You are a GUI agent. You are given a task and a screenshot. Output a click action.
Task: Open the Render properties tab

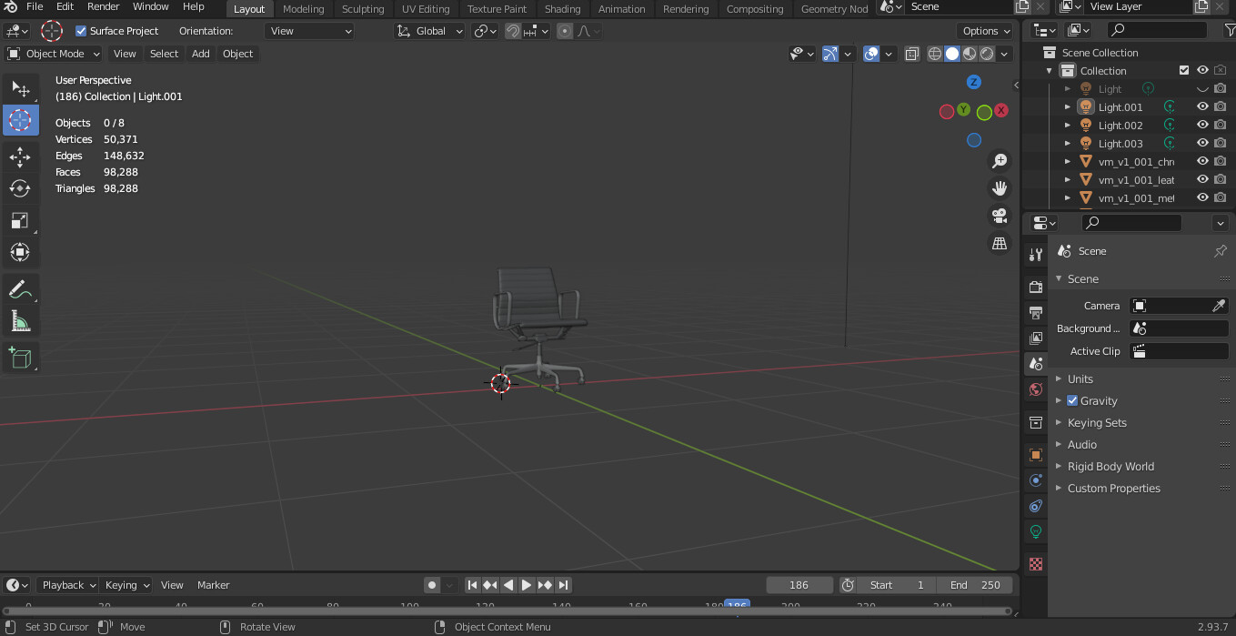[x=1035, y=288]
